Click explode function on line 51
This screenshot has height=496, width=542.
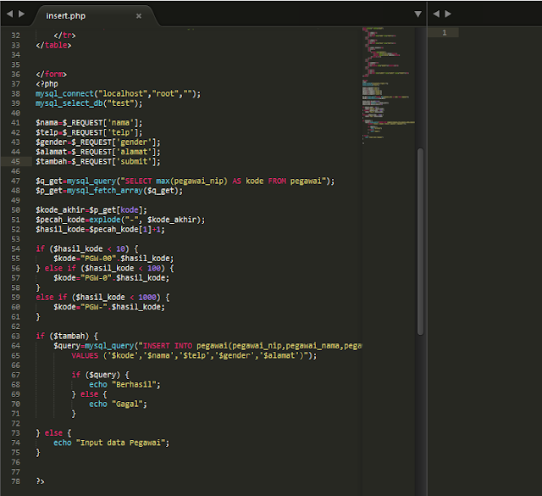[105, 220]
